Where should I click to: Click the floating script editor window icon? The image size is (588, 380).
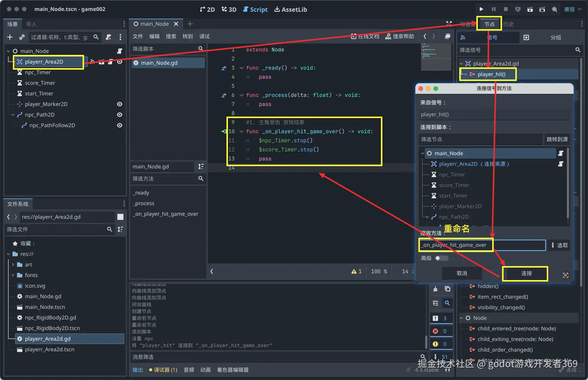[x=448, y=36]
